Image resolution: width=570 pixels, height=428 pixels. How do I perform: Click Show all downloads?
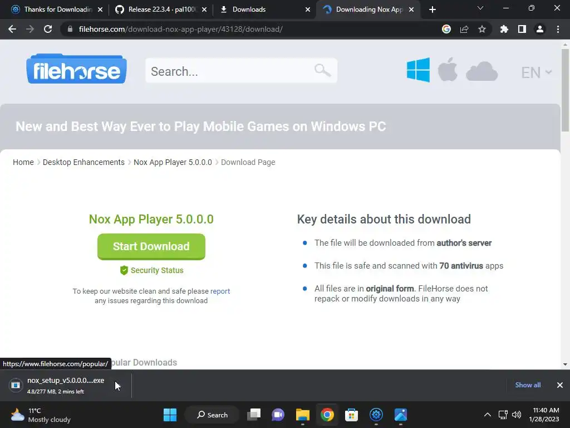pos(528,385)
